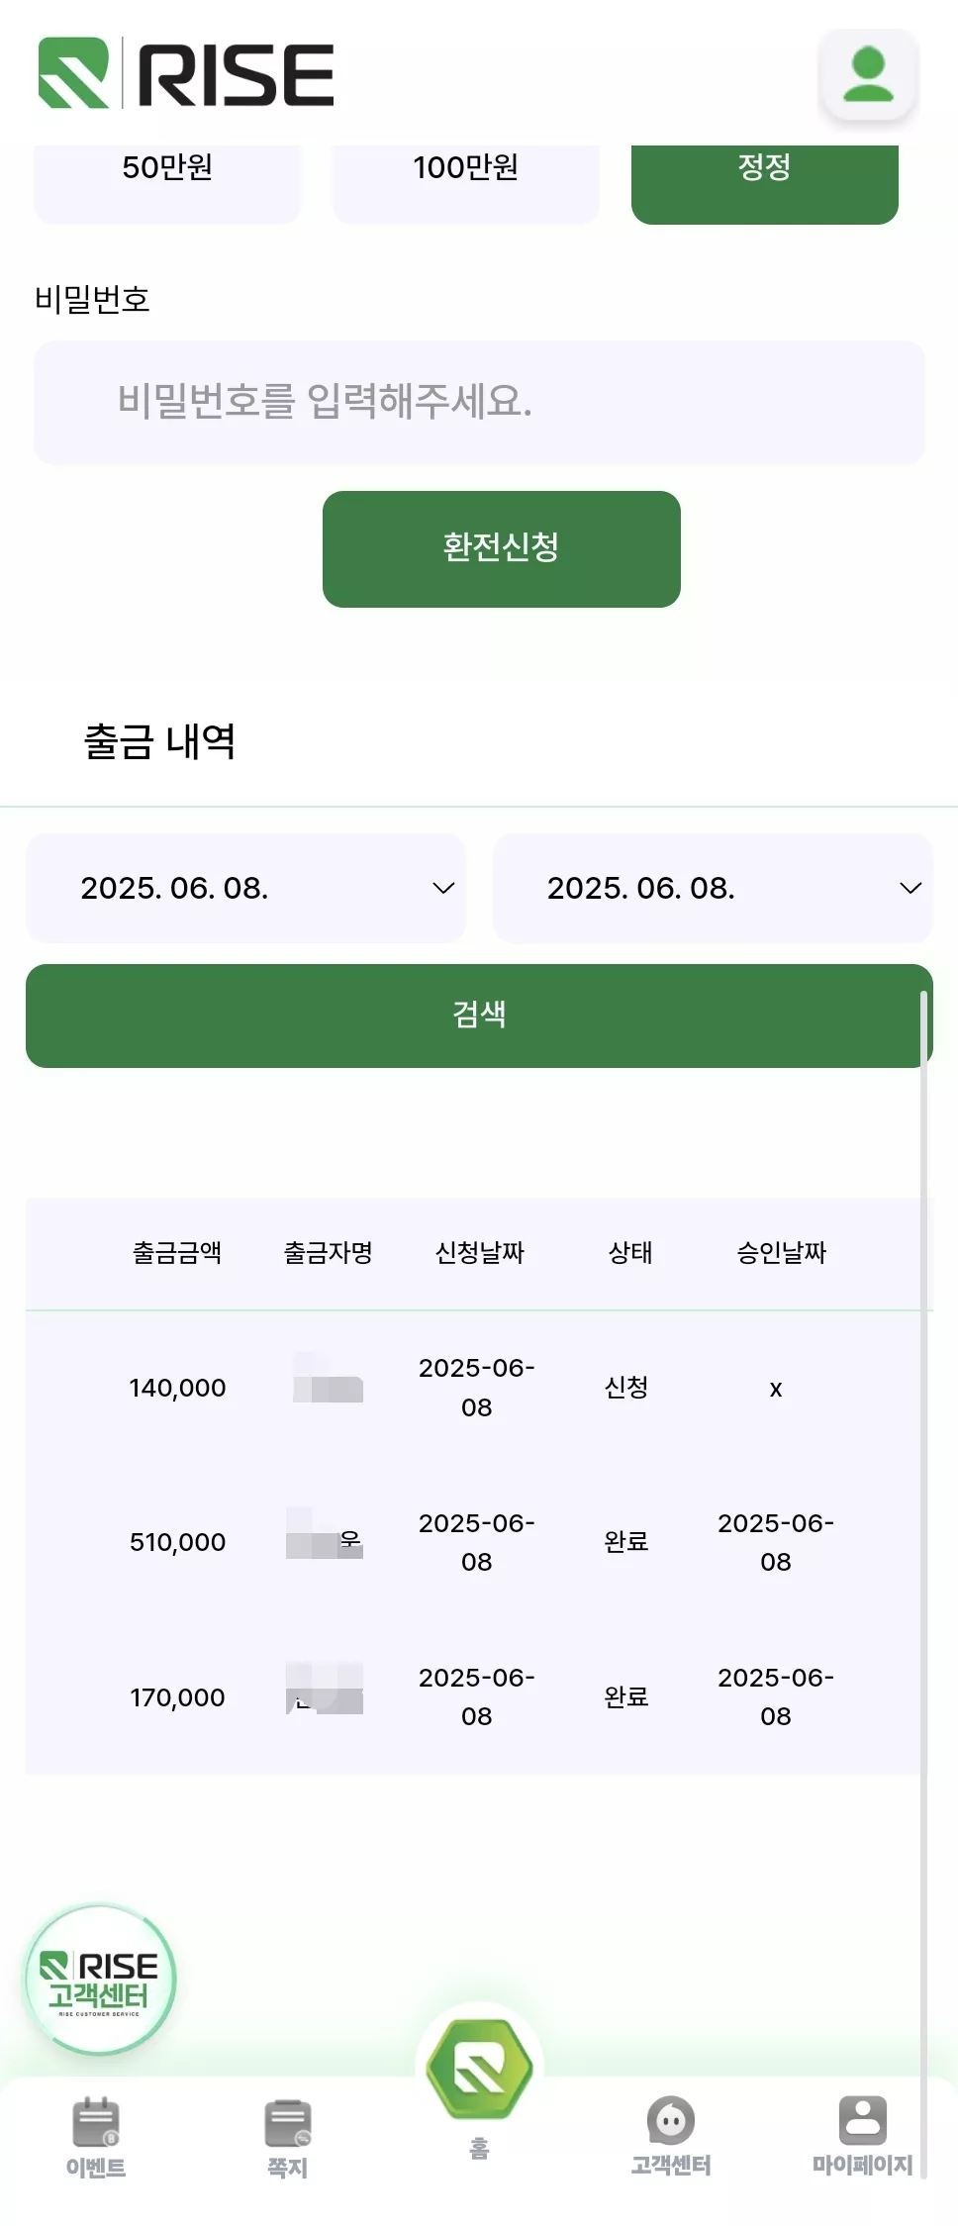Select the 140,000 withdrawal row
Screen dimensions: 958x2226
[x=479, y=1388]
